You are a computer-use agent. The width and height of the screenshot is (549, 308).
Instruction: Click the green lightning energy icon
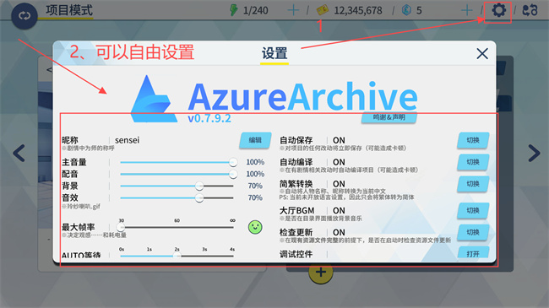tap(233, 10)
